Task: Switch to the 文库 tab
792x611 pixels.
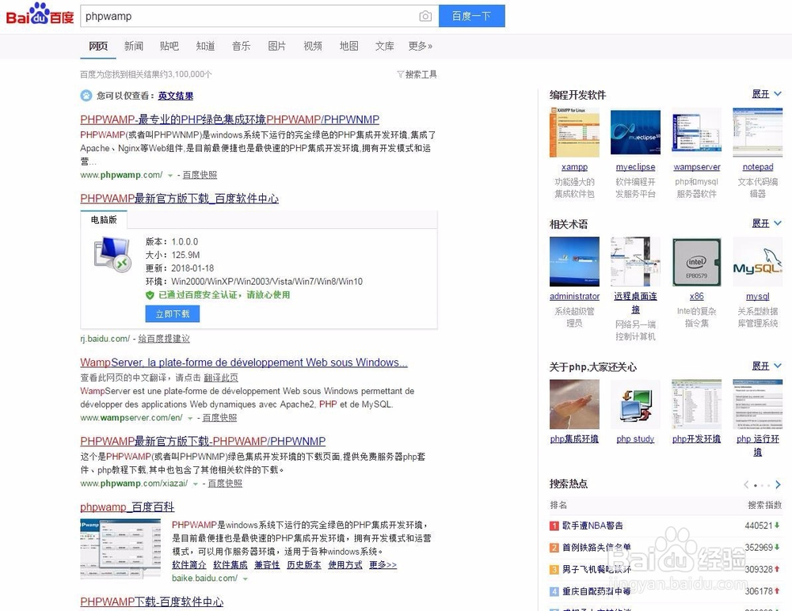Action: 384,46
